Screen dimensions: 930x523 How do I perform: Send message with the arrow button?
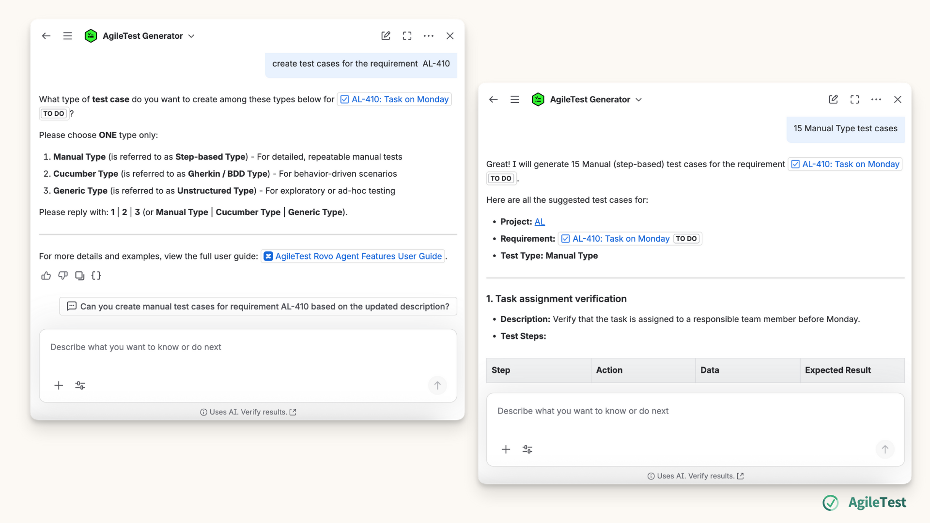pos(437,385)
